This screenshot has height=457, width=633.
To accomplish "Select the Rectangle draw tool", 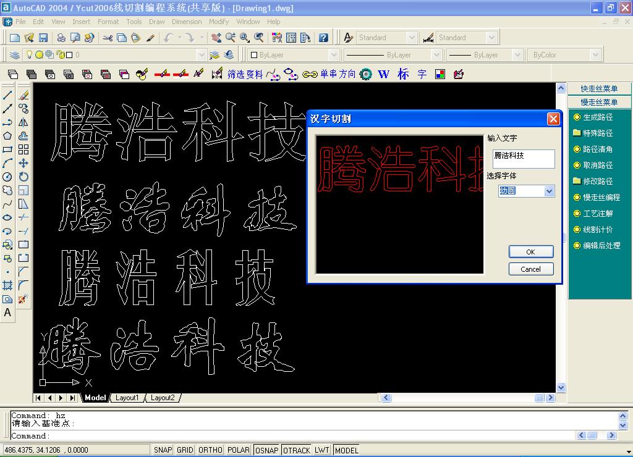I will click(x=7, y=149).
